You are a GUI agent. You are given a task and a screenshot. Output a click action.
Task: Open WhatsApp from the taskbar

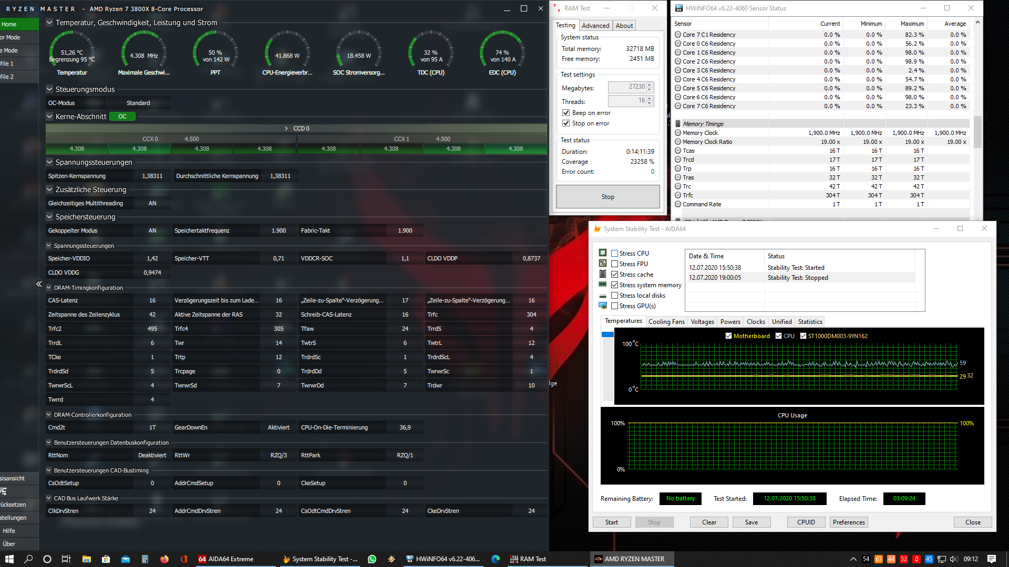tap(372, 559)
